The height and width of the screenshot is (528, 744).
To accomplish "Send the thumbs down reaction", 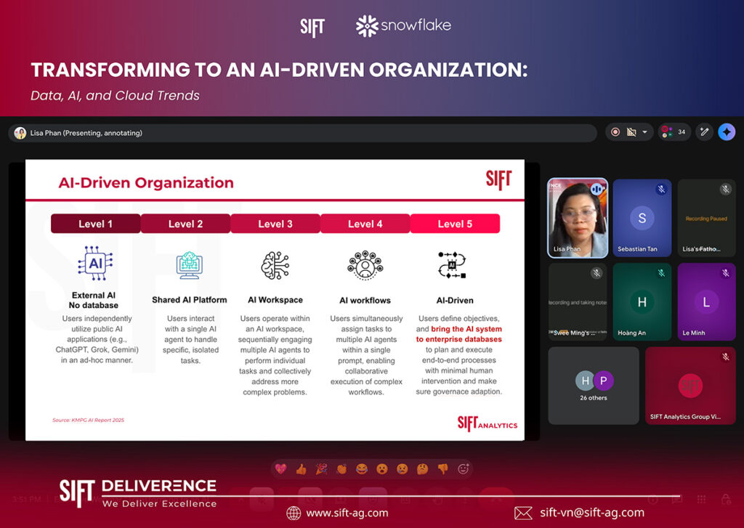I will click(442, 469).
